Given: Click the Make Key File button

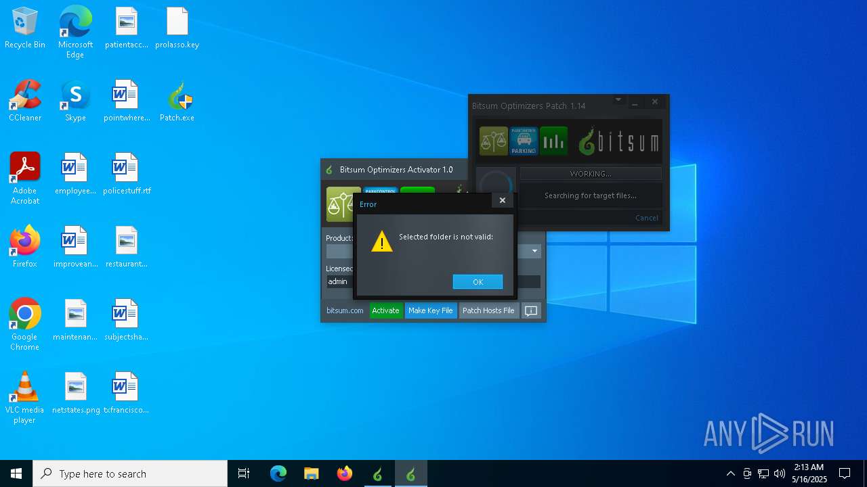Looking at the screenshot, I should coord(430,310).
